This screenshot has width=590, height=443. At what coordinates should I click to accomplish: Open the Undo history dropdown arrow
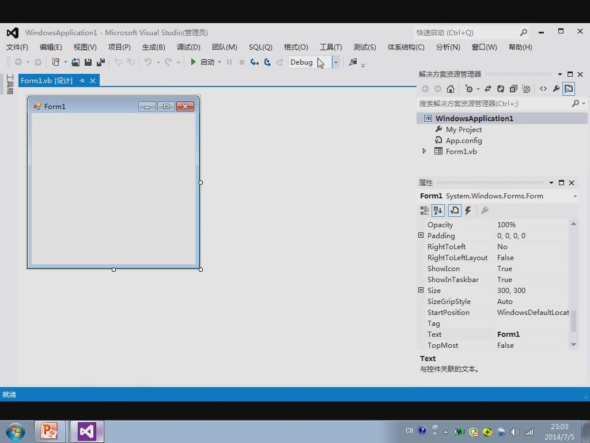(158, 62)
